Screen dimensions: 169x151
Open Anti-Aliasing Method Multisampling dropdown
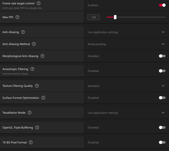[126, 44]
